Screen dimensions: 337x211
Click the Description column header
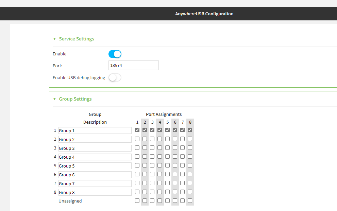pos(95,122)
